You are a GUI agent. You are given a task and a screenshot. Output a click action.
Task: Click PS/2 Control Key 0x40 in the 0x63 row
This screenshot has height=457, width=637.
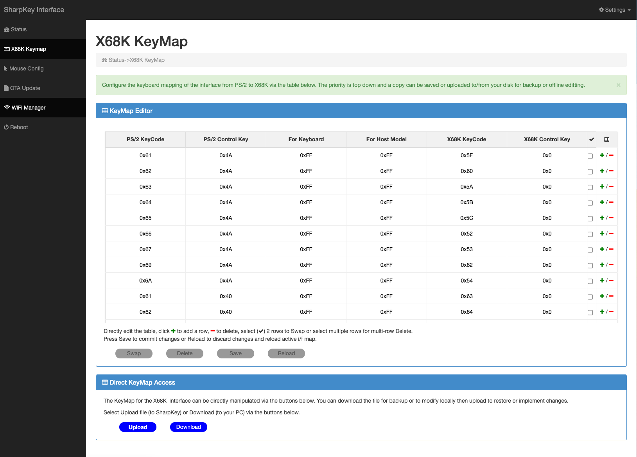tap(226, 296)
